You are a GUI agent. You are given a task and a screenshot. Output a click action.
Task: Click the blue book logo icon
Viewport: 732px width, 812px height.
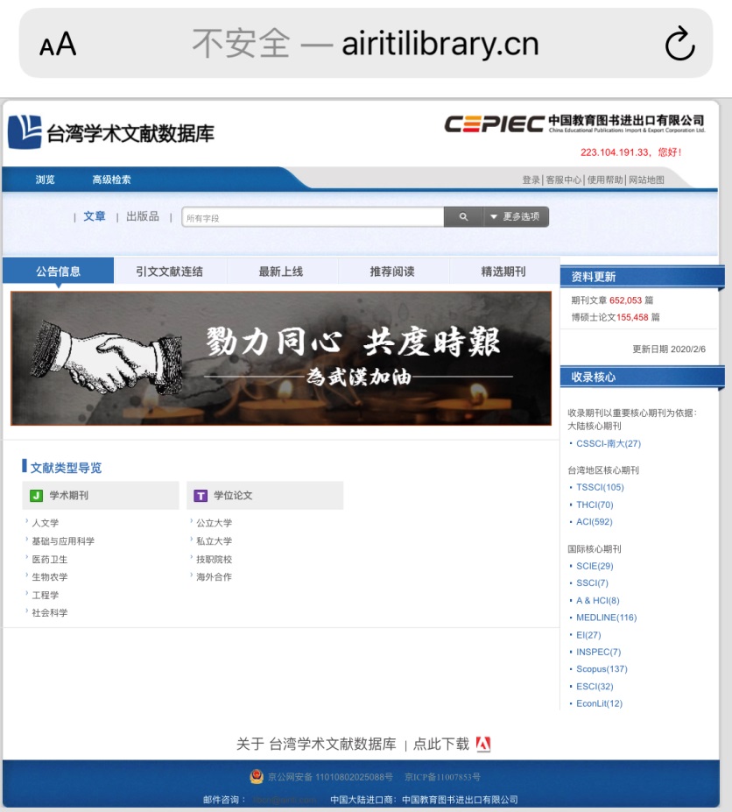pos(25,132)
